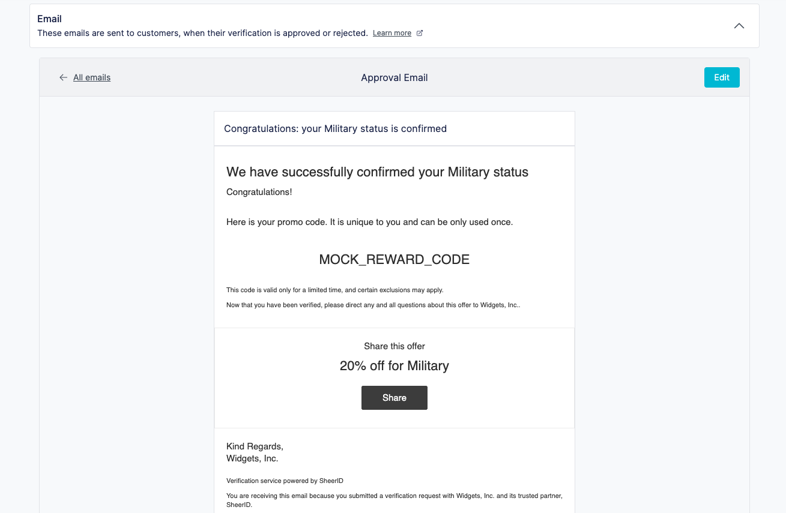Click the 'Here is your promo code' sentence

[370, 222]
